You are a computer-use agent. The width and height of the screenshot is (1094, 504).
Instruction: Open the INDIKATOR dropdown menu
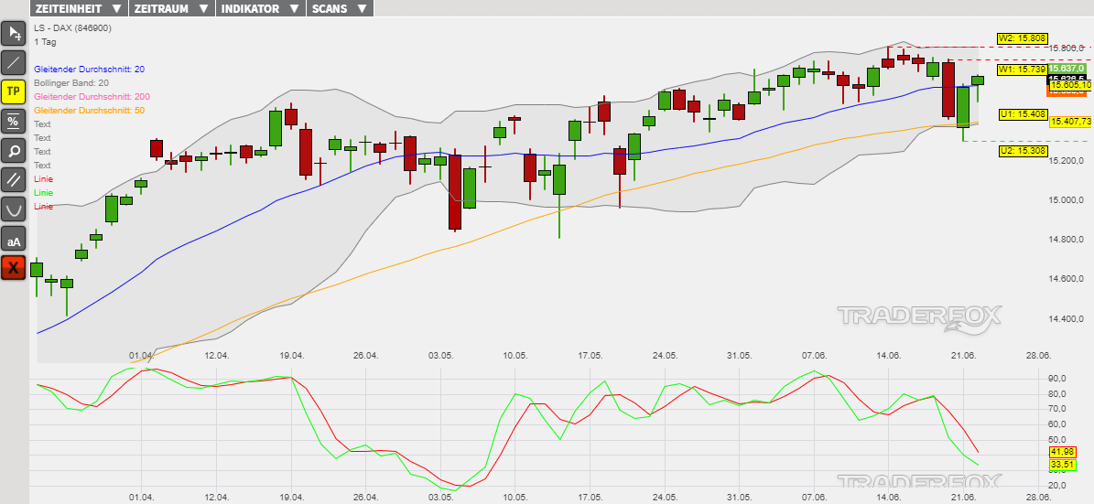point(261,8)
